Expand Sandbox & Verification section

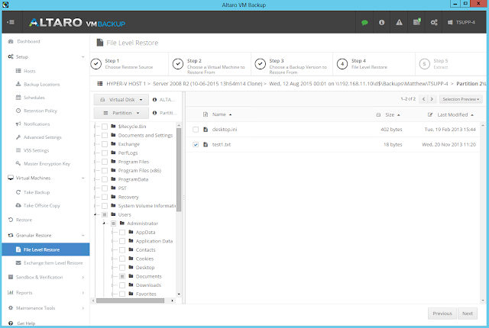click(83, 277)
